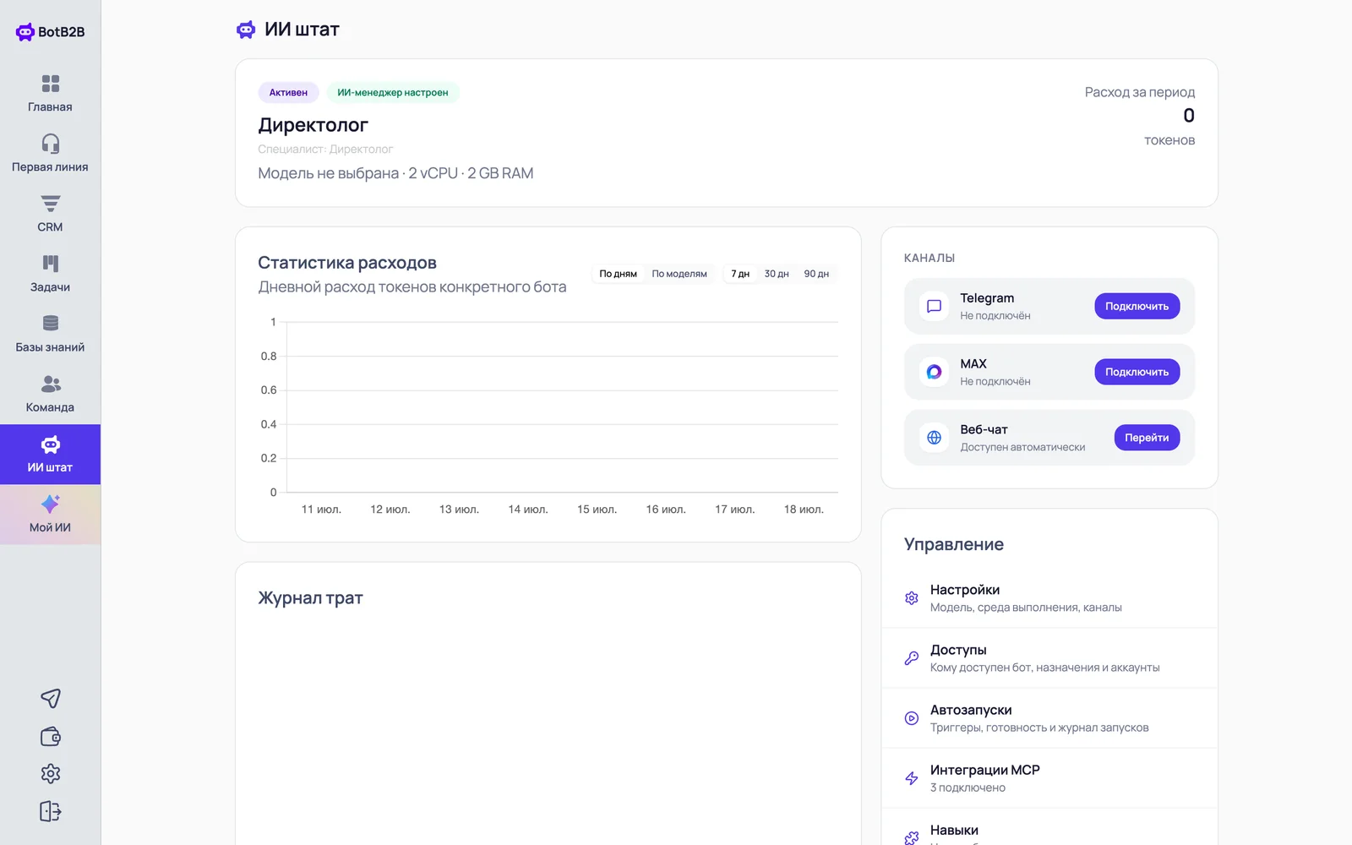This screenshot has width=1352, height=845.
Task: Select the По дням chart view
Action: (619, 274)
